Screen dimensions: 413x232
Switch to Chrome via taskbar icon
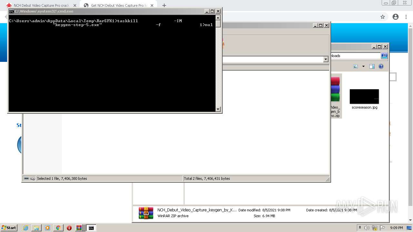58,228
